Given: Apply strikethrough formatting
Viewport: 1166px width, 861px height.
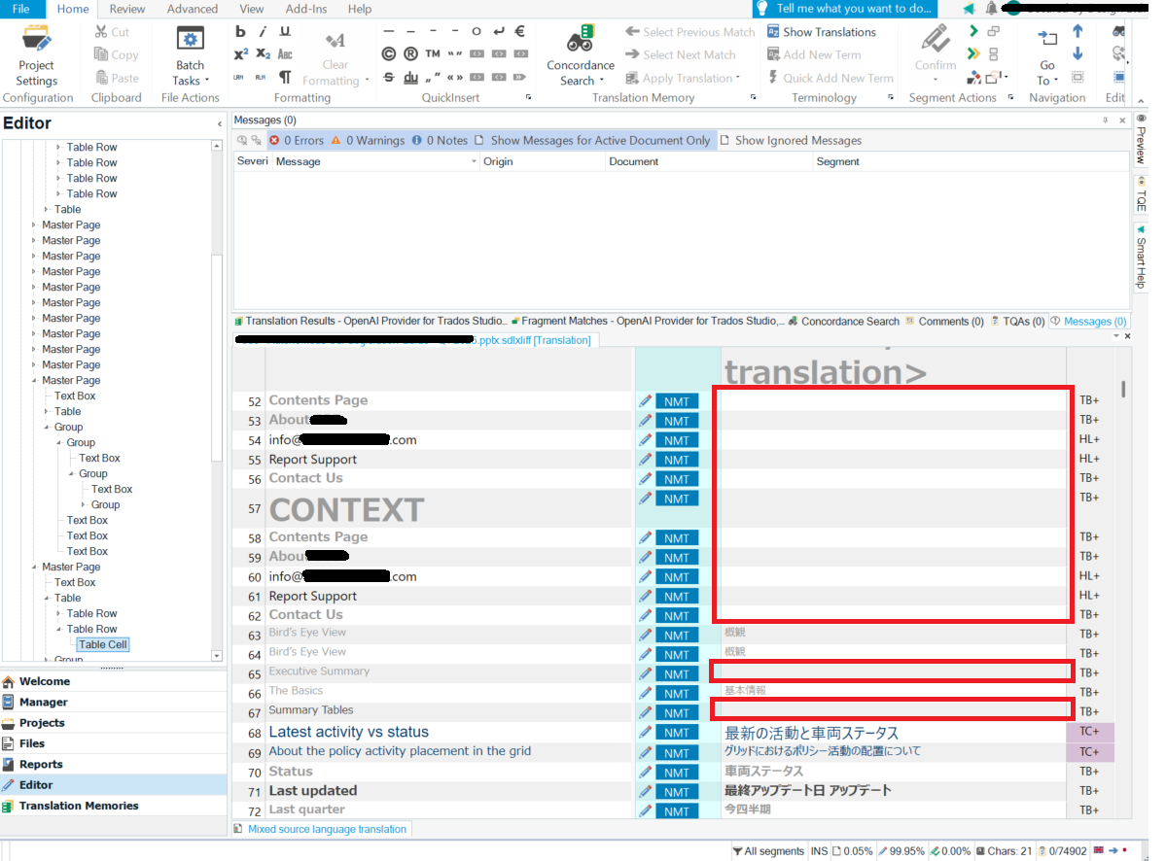Looking at the screenshot, I should tap(388, 78).
